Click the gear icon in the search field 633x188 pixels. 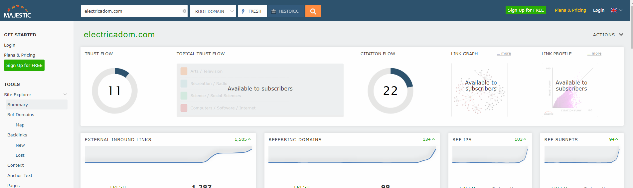184,11
